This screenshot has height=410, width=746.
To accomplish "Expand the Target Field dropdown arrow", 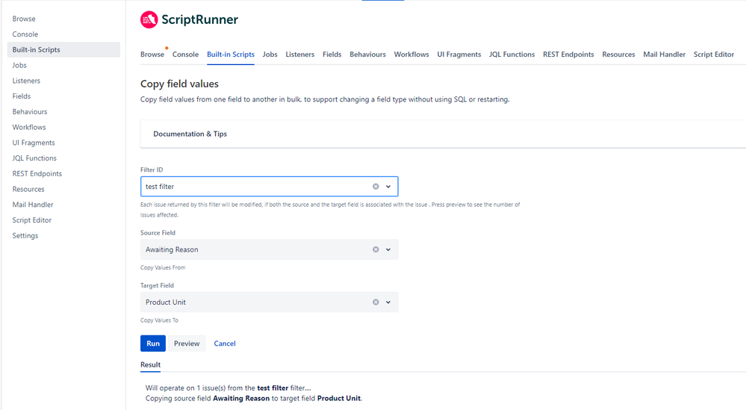I will (388, 302).
